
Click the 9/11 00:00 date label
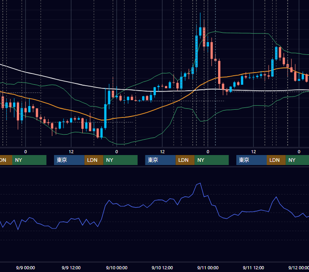[x=208, y=267]
